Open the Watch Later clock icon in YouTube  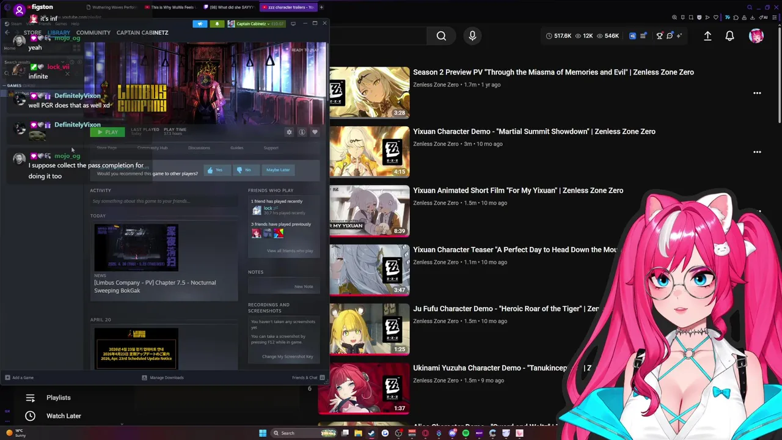point(30,416)
